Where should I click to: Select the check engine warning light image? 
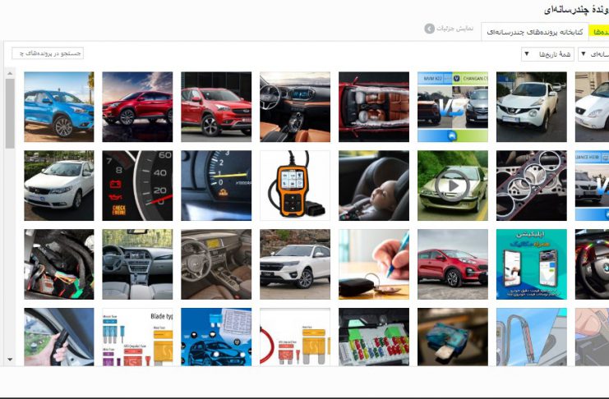137,186
